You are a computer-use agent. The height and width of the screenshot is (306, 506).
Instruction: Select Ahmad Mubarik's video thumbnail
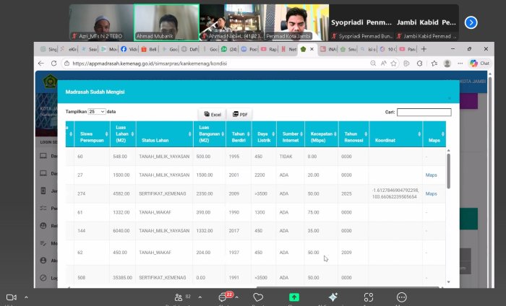coord(166,22)
